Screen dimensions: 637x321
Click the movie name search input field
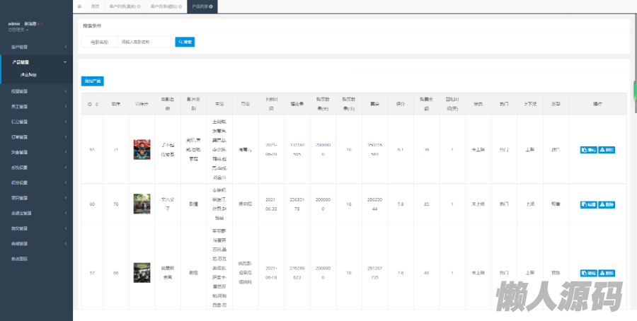coord(144,42)
